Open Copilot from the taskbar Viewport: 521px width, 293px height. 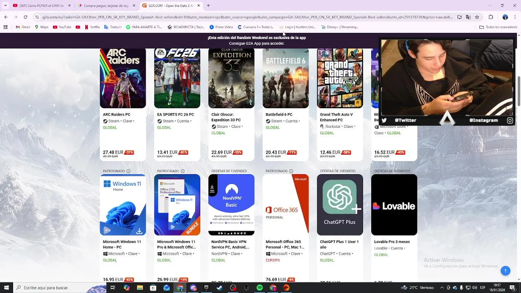[x=126, y=288]
